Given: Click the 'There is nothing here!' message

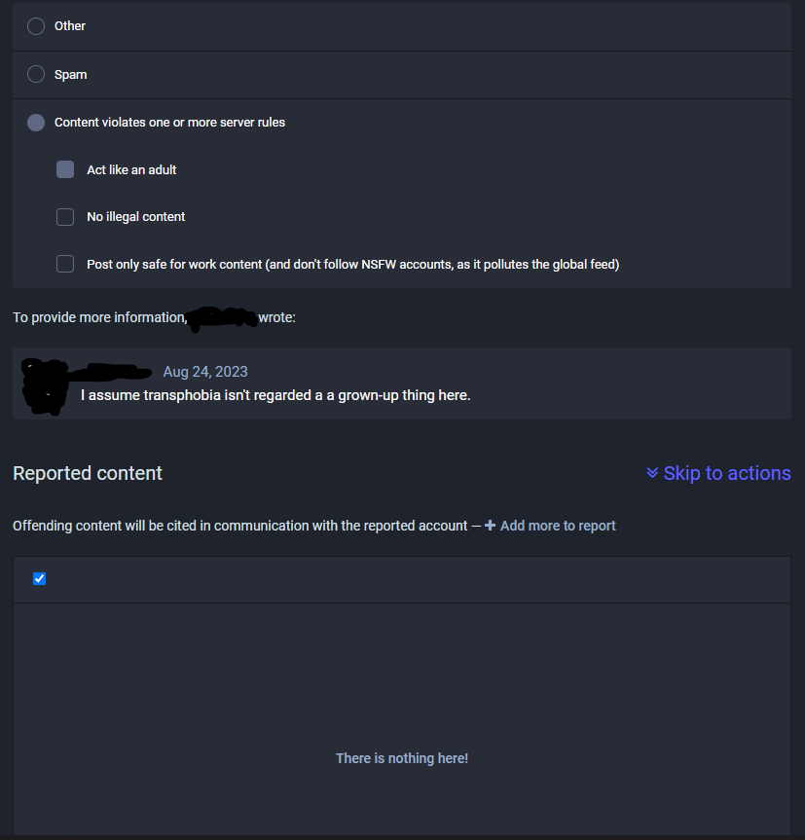Looking at the screenshot, I should click(x=402, y=758).
